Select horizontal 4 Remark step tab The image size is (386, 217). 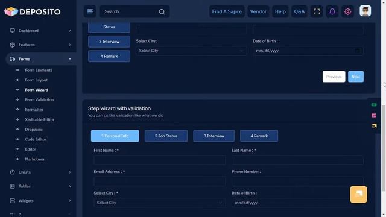coord(259,136)
